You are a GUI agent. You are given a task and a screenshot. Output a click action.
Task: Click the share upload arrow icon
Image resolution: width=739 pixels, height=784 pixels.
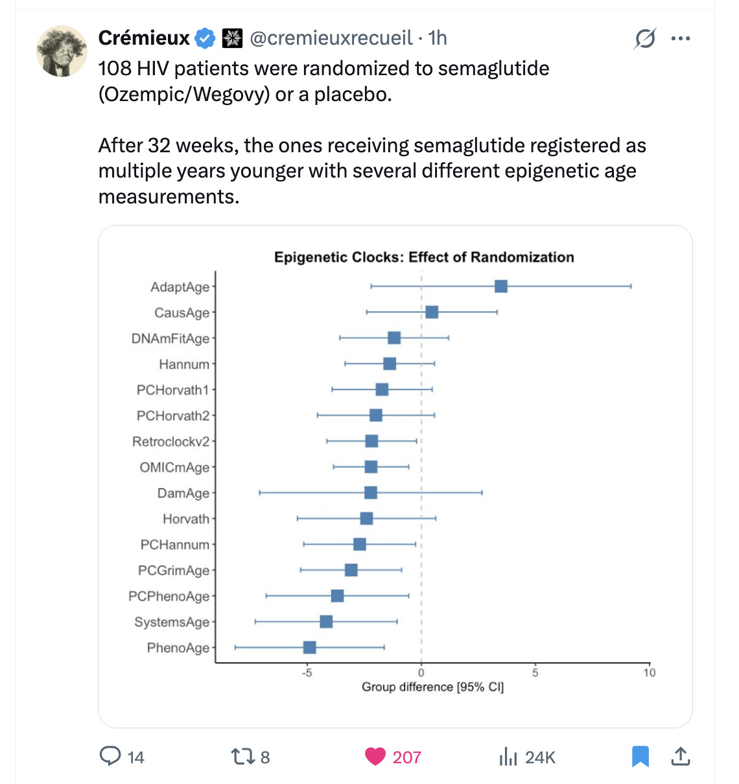click(x=680, y=756)
